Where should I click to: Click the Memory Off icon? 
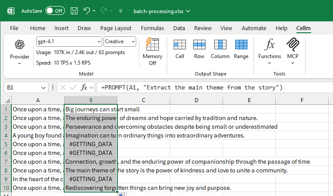(x=152, y=45)
